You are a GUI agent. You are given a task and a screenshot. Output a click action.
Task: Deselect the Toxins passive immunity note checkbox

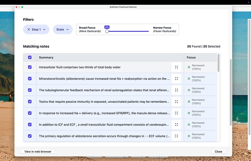30,102
